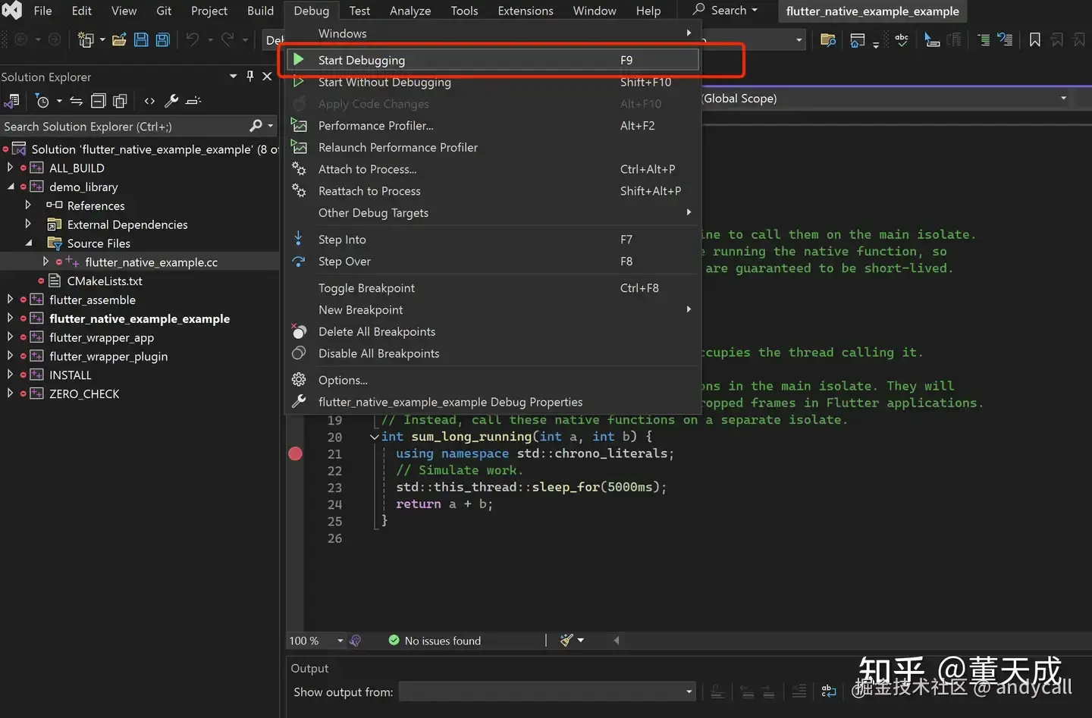Click the No issues found status indicator
Screen dimensions: 1092x718
pos(435,641)
